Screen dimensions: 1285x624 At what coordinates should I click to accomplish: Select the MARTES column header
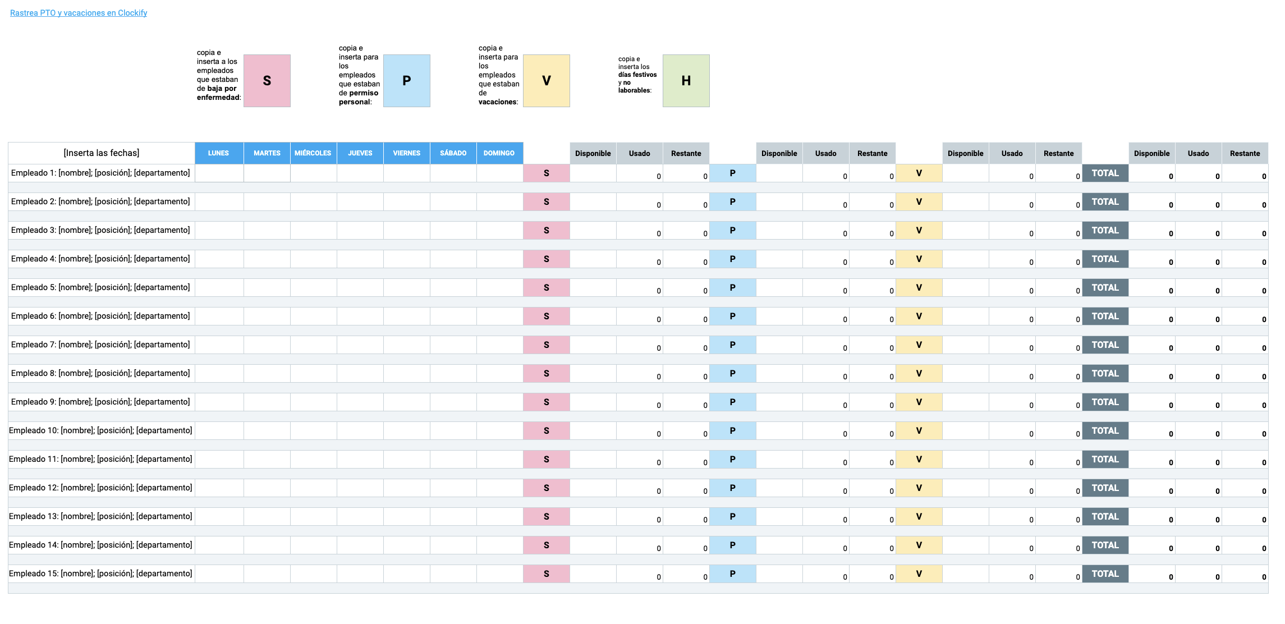tap(267, 153)
